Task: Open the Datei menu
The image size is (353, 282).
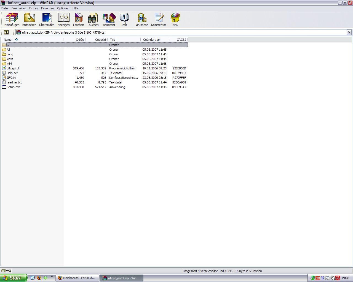Action: pyautogui.click(x=5, y=8)
